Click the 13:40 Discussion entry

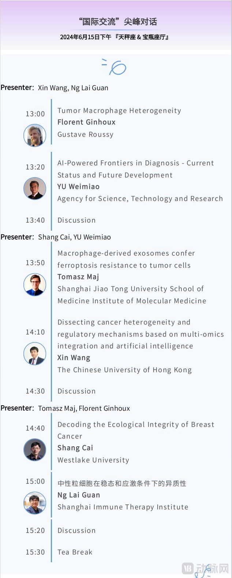coord(76,220)
